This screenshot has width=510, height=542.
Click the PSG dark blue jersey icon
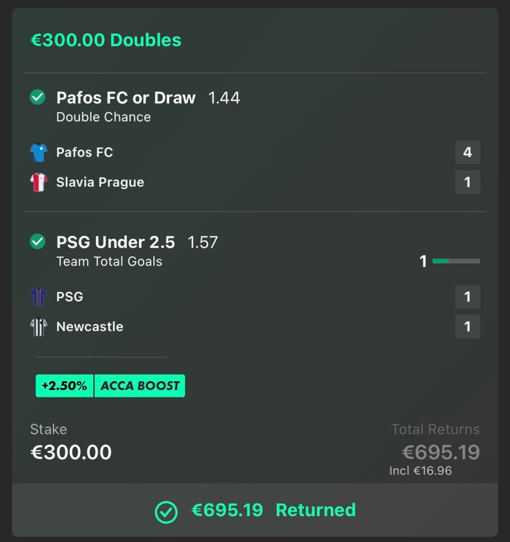click(x=39, y=297)
